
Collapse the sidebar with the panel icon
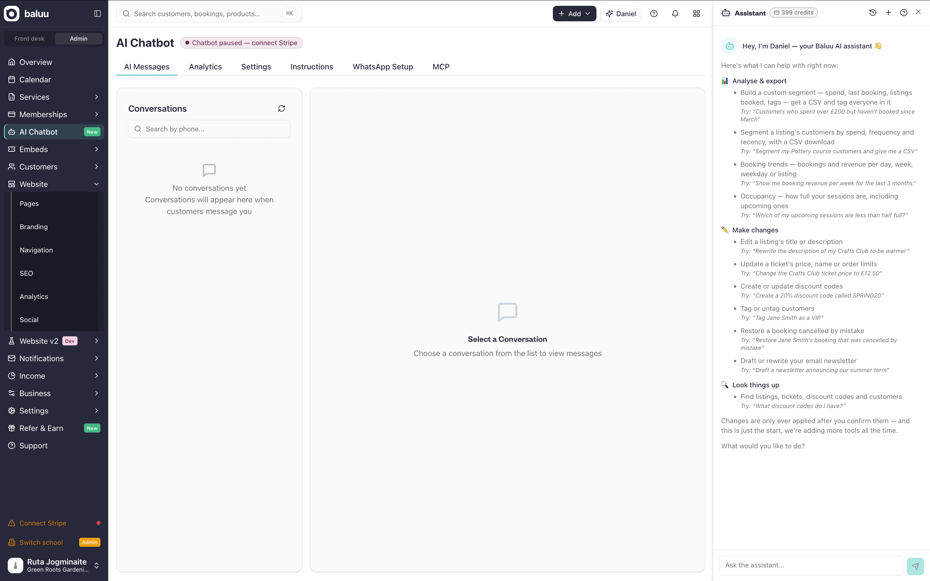[98, 14]
